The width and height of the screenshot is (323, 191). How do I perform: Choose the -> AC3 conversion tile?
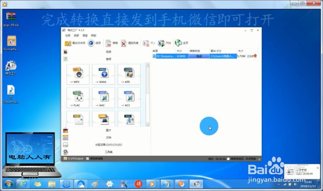click(x=129, y=98)
